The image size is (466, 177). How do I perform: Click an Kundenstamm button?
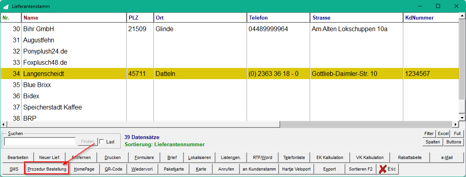(x=259, y=169)
